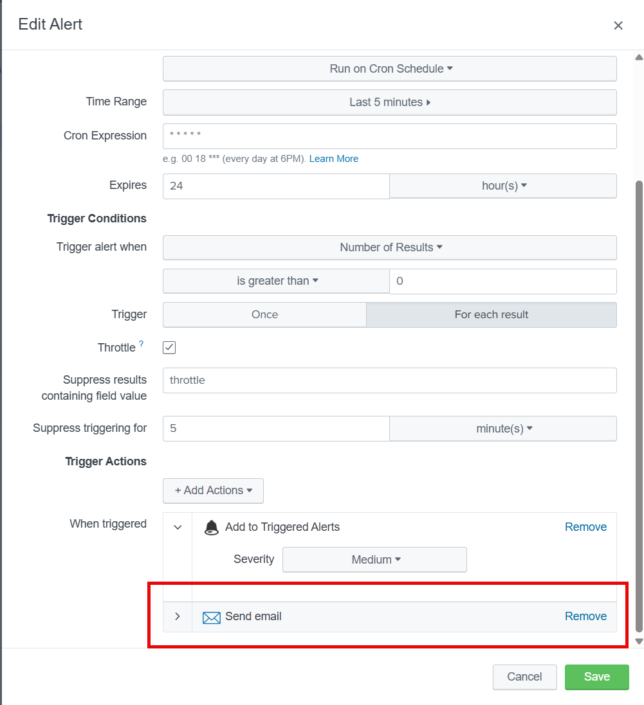The width and height of the screenshot is (644, 705).
Task: Open the Run on Cron Schedule dropdown
Action: [389, 68]
